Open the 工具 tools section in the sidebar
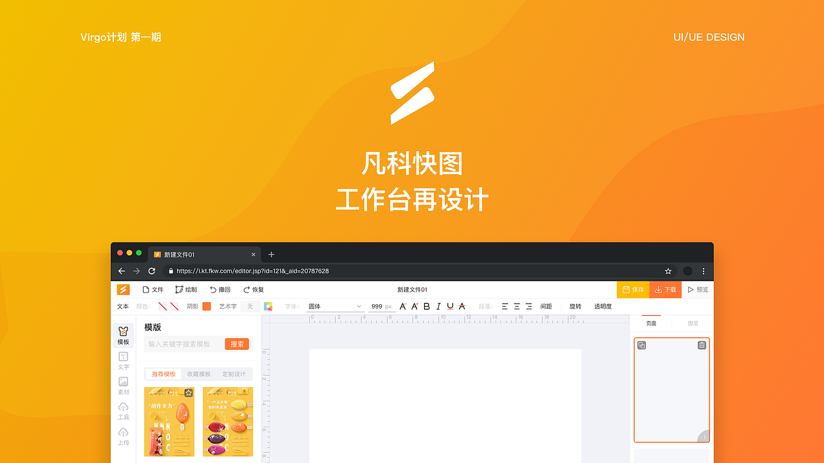This screenshot has width=824, height=463. (x=123, y=410)
